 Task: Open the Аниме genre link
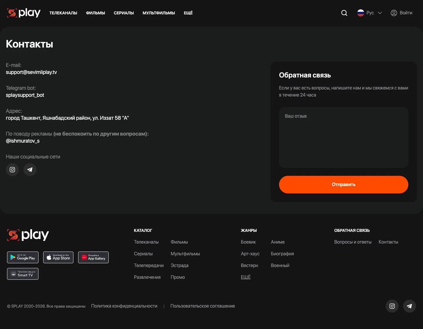[x=278, y=242]
